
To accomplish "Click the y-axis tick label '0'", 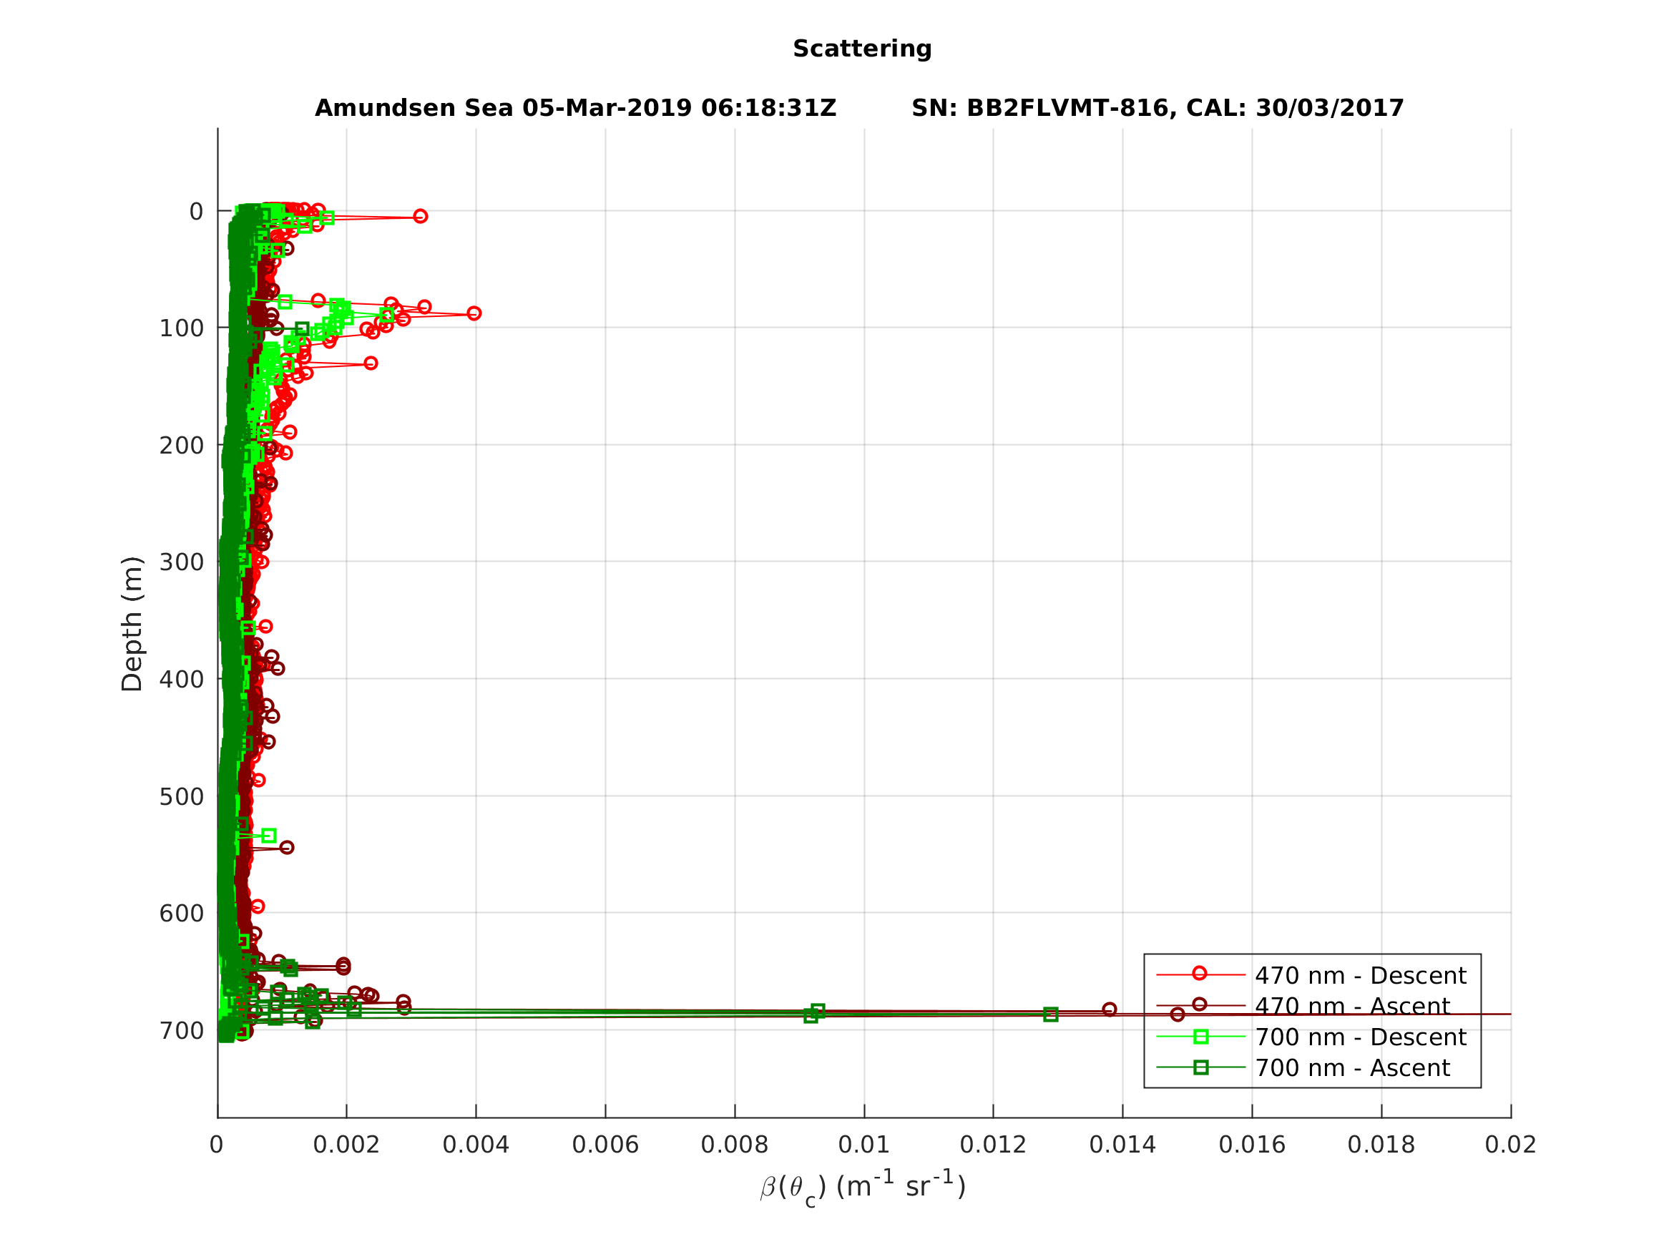I will coord(196,212).
